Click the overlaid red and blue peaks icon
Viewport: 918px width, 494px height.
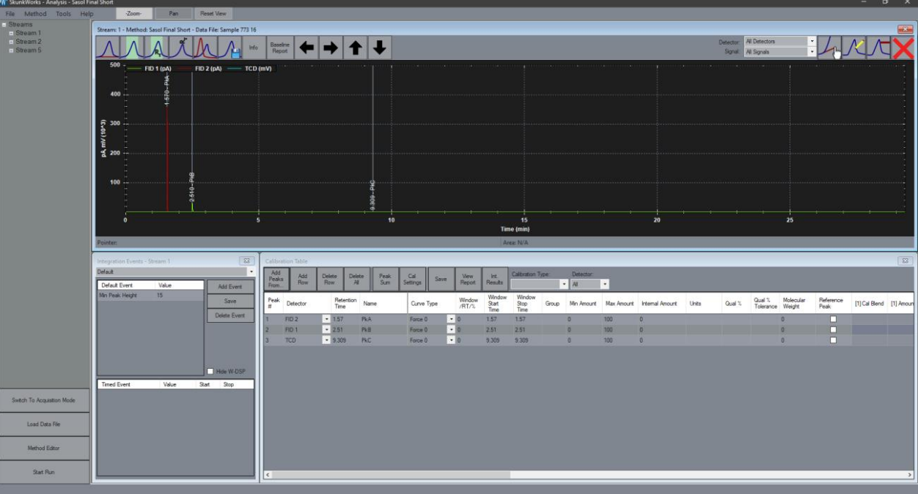tap(205, 48)
